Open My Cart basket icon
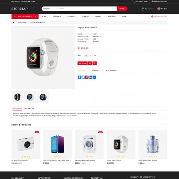Viewport: 179px width, 179px height. tap(159, 9)
